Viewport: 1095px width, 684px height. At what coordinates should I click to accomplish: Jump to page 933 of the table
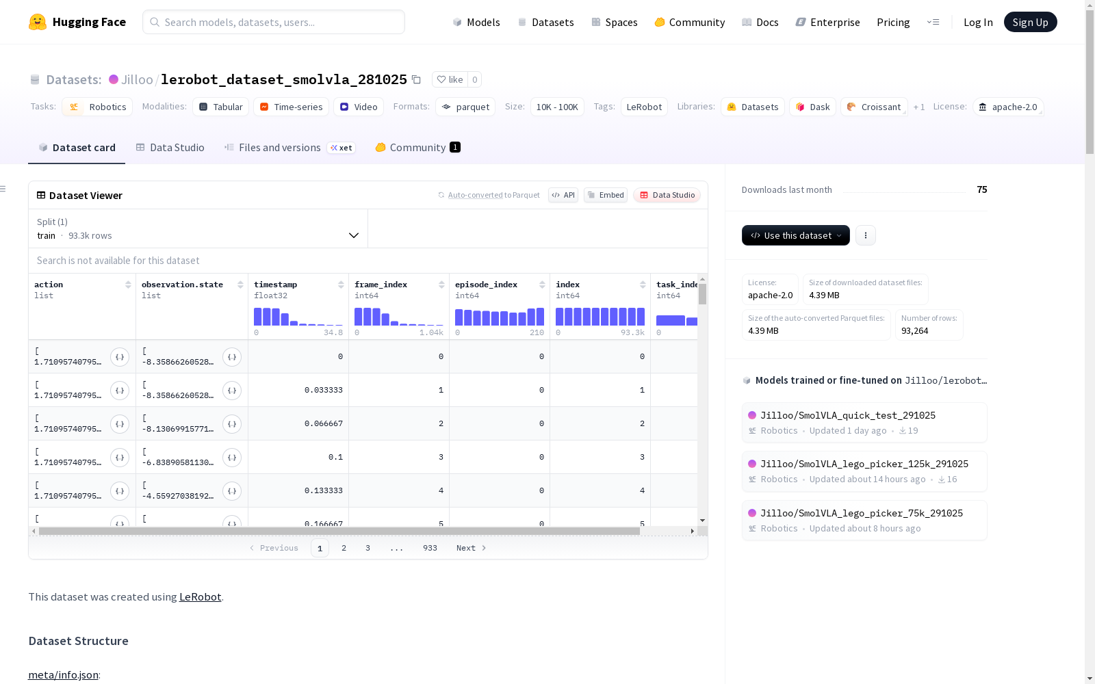(x=430, y=548)
